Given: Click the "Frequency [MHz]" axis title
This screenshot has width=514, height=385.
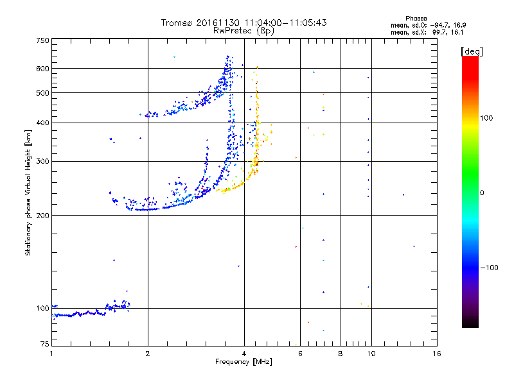Looking at the screenshot, I should [244, 362].
